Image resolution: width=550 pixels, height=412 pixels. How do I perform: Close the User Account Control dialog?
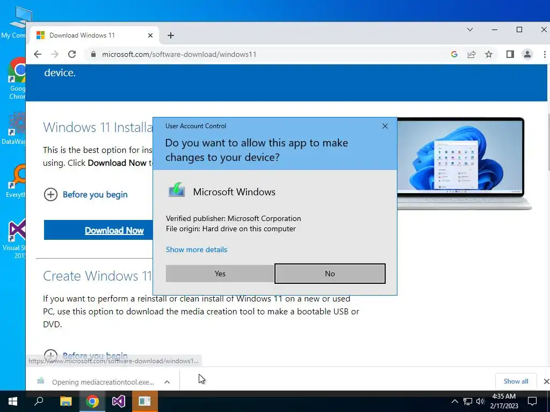[385, 126]
